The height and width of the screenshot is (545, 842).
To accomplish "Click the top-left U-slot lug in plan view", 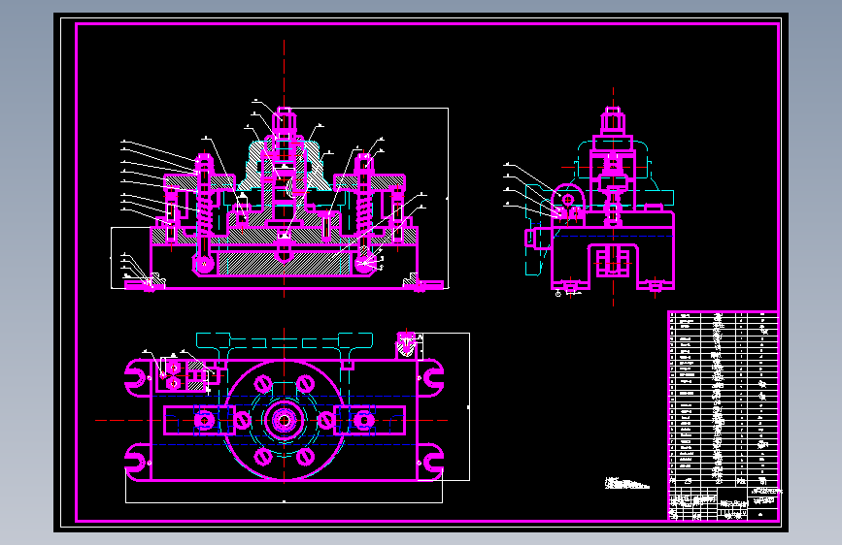I will point(139,377).
